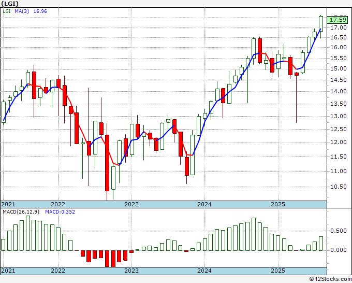This screenshot has height=283, width=352.
Task: Click the MACD:0.352 value label
Action: pos(60,212)
